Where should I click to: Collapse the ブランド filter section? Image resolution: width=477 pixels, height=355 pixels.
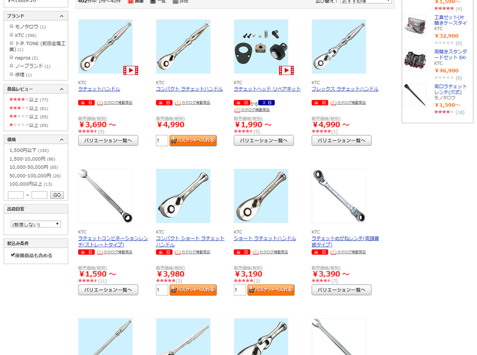[62, 16]
